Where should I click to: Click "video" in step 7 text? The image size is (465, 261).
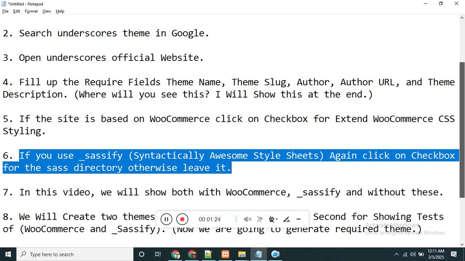tap(76, 192)
